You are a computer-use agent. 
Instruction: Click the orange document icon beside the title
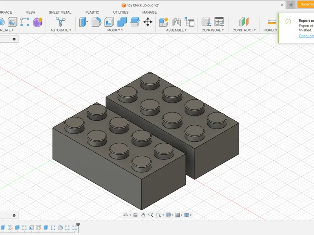[x=124, y=5]
